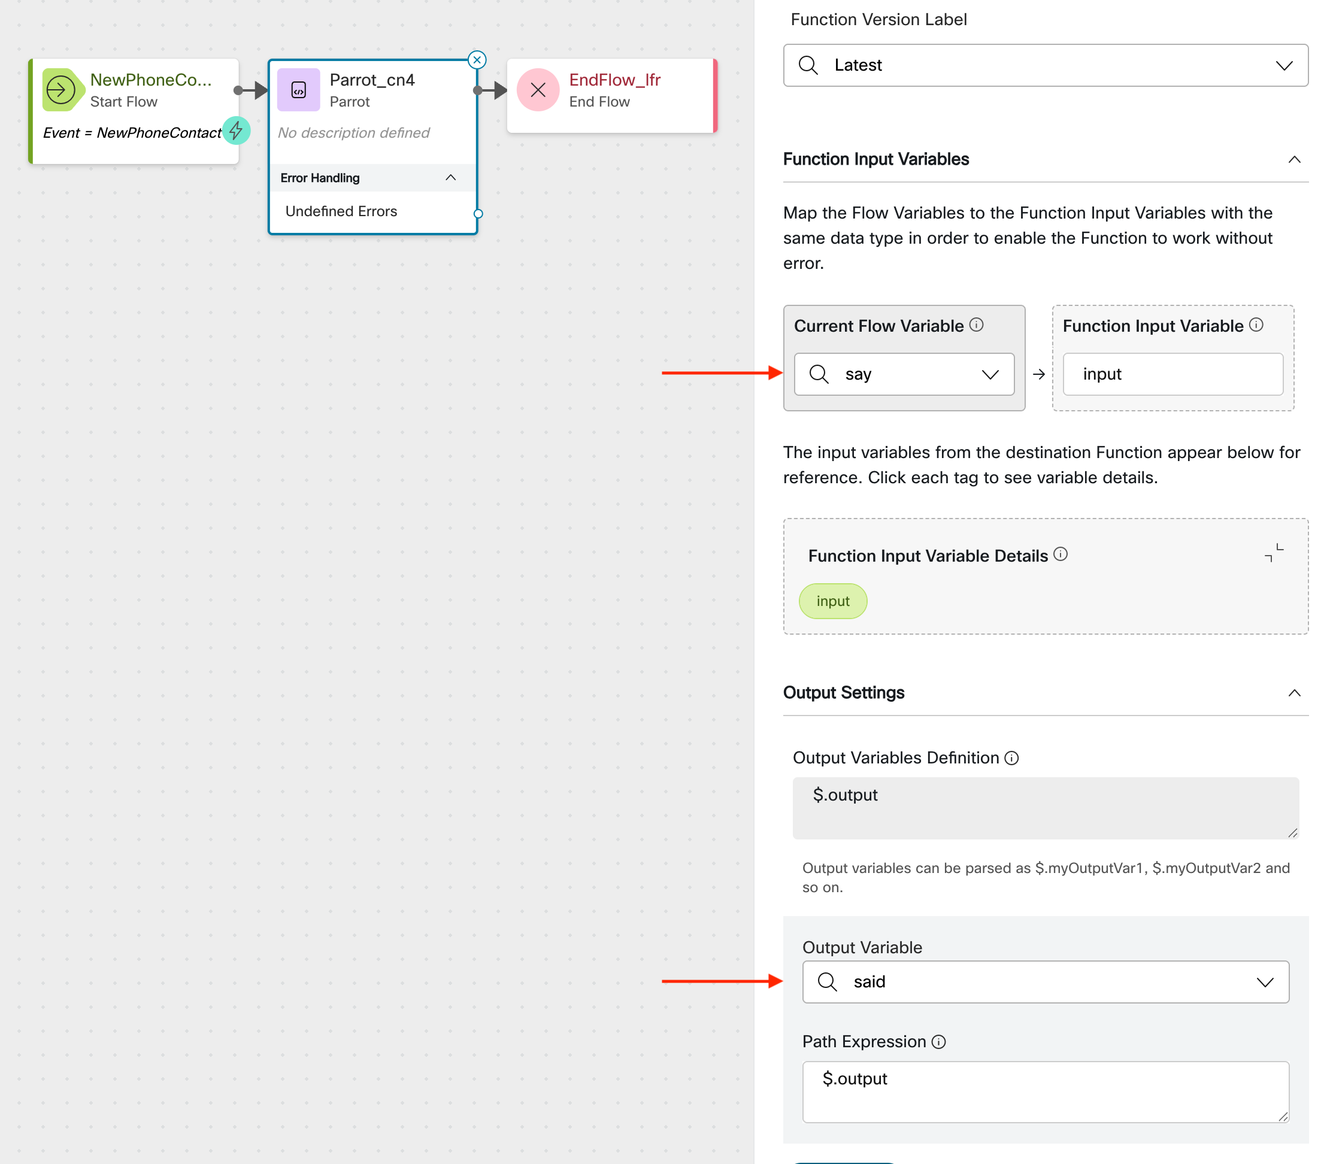This screenshot has height=1164, width=1327.
Task: Click info icon beside Current Flow Variable
Action: (x=977, y=325)
